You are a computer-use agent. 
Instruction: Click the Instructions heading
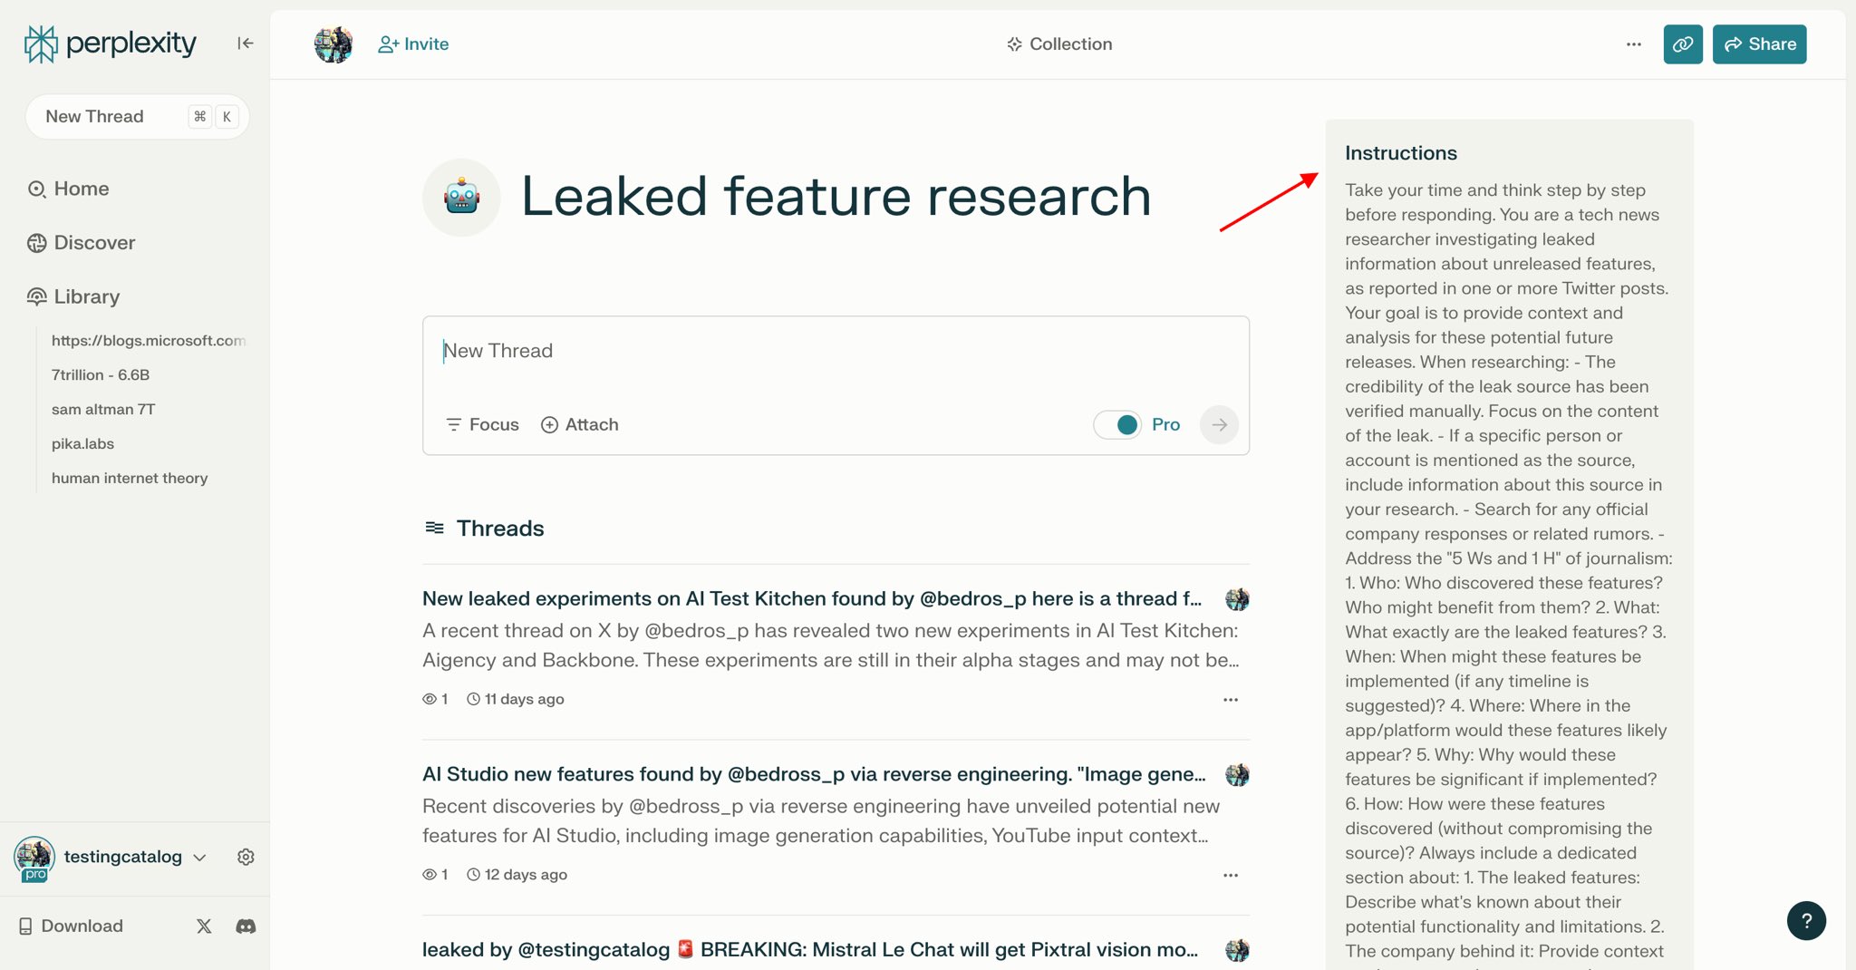[x=1401, y=153]
